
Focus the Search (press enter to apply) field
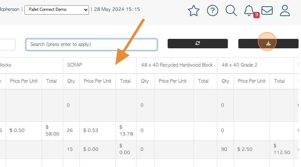tap(92, 44)
